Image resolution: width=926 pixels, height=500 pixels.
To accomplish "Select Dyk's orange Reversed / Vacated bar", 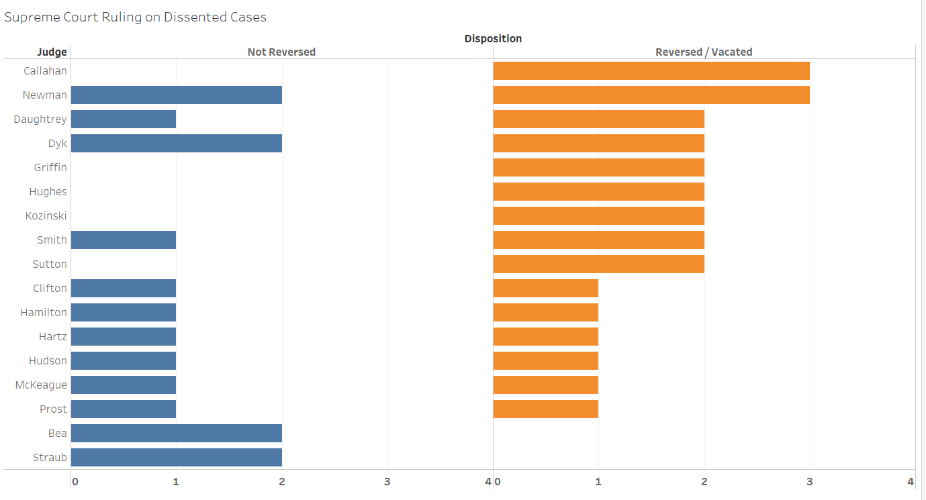I will tap(598, 143).
